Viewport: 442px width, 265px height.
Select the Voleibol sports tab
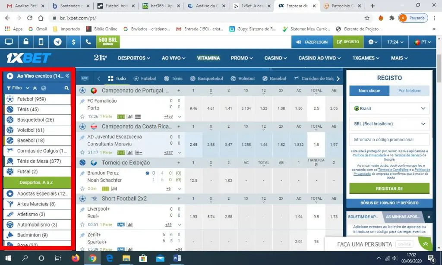pos(243,79)
